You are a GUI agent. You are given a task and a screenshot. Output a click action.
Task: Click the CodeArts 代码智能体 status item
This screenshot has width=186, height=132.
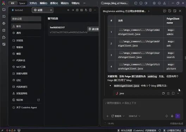click(x=137, y=131)
